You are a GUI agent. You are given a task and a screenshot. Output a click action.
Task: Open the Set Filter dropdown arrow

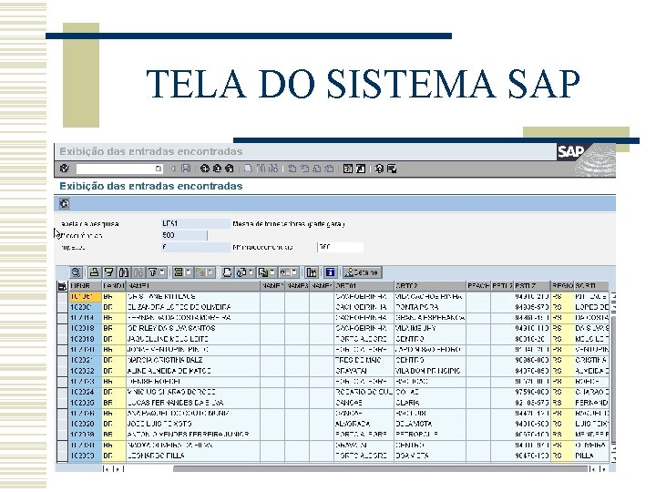[x=162, y=272]
